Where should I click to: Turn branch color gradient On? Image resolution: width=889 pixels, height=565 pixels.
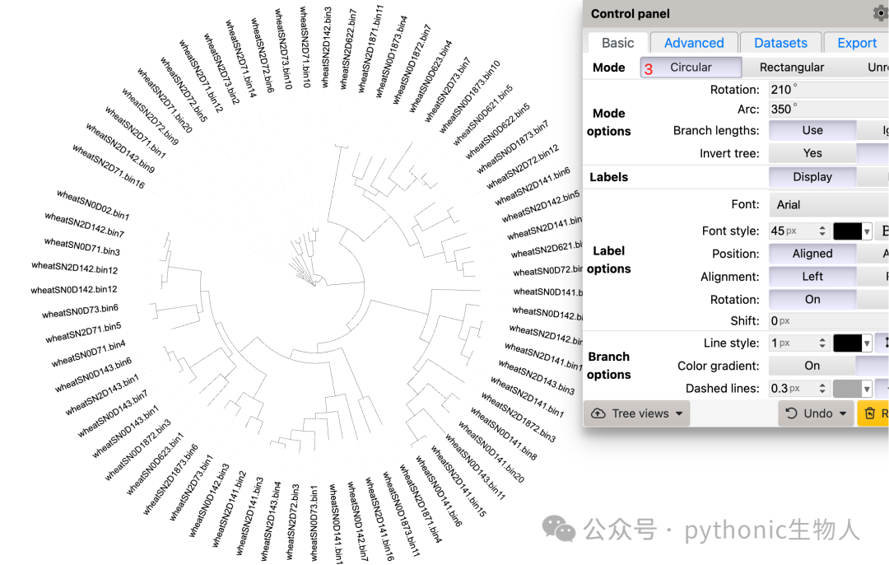coord(812,366)
